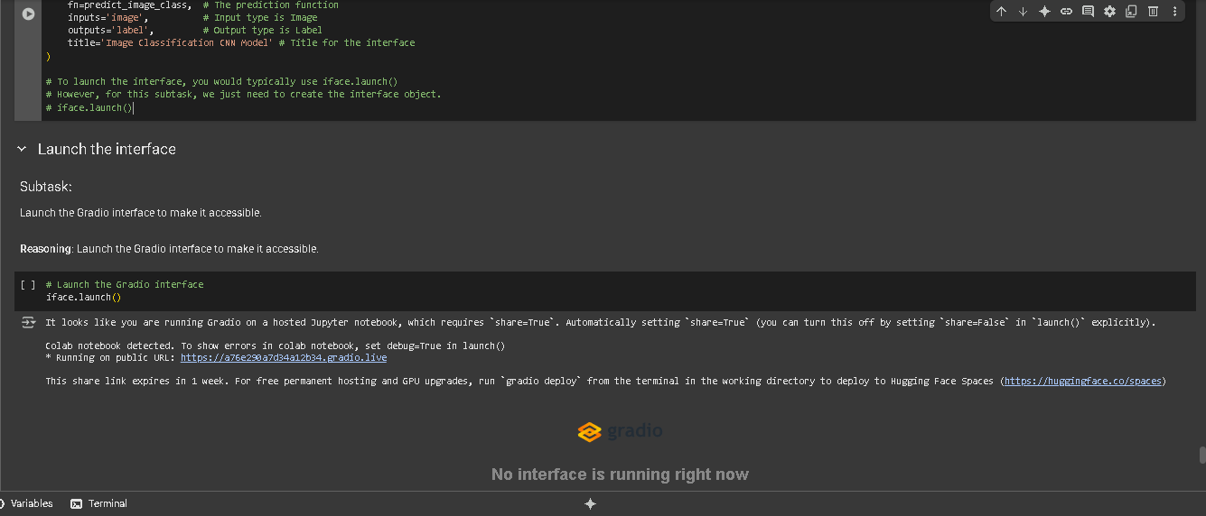Viewport: 1206px width, 516px height.
Task: Click the Gemini sparkle icon in cell toolbar
Action: point(1044,12)
